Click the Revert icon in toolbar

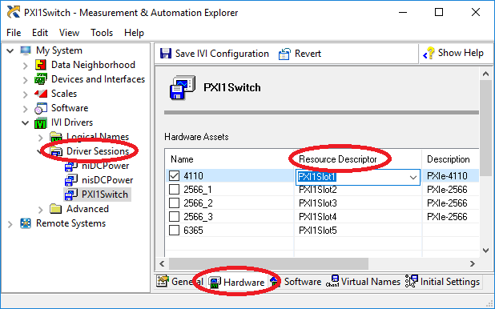(284, 54)
